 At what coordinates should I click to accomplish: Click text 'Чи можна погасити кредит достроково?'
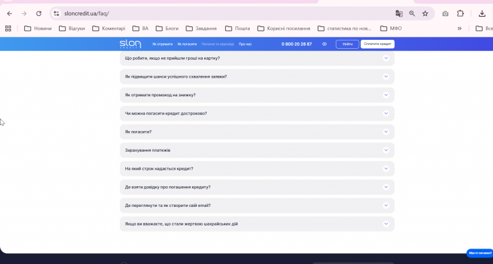point(166,113)
